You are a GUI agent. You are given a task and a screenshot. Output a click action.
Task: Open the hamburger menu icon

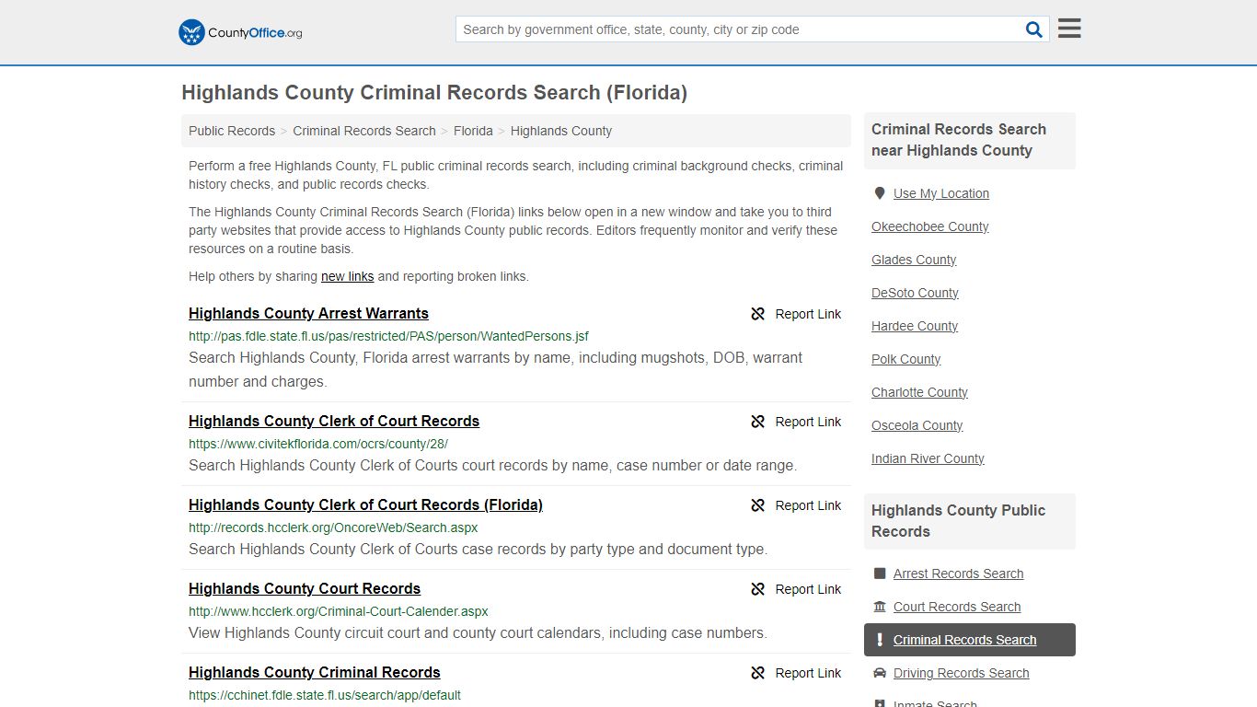tap(1069, 29)
